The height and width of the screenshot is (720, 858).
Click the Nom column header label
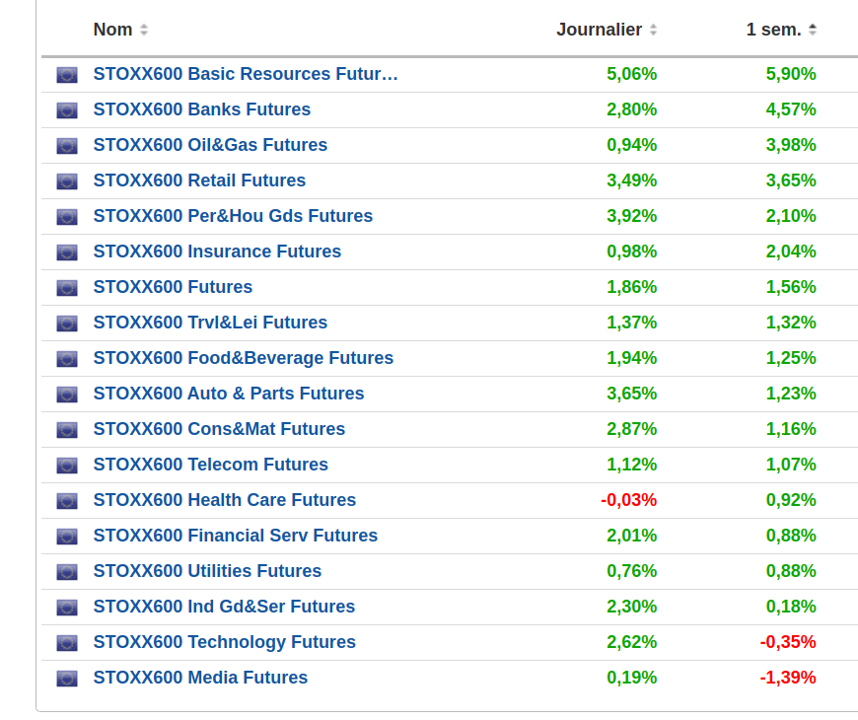tap(112, 30)
